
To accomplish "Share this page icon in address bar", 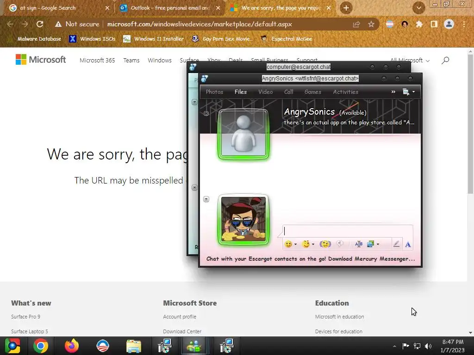I will point(356,24).
